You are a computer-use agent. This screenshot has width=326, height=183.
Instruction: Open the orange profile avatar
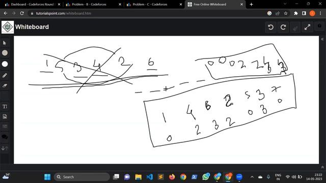[312, 13]
